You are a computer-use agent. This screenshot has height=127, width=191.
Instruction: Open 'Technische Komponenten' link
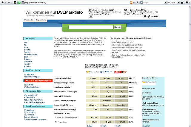point(33,100)
